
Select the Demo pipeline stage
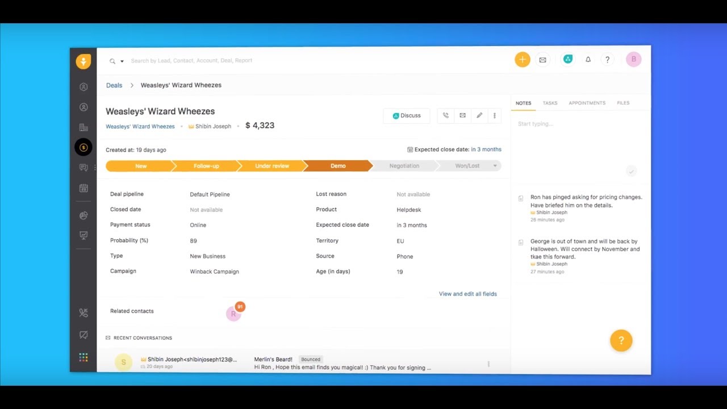(337, 166)
